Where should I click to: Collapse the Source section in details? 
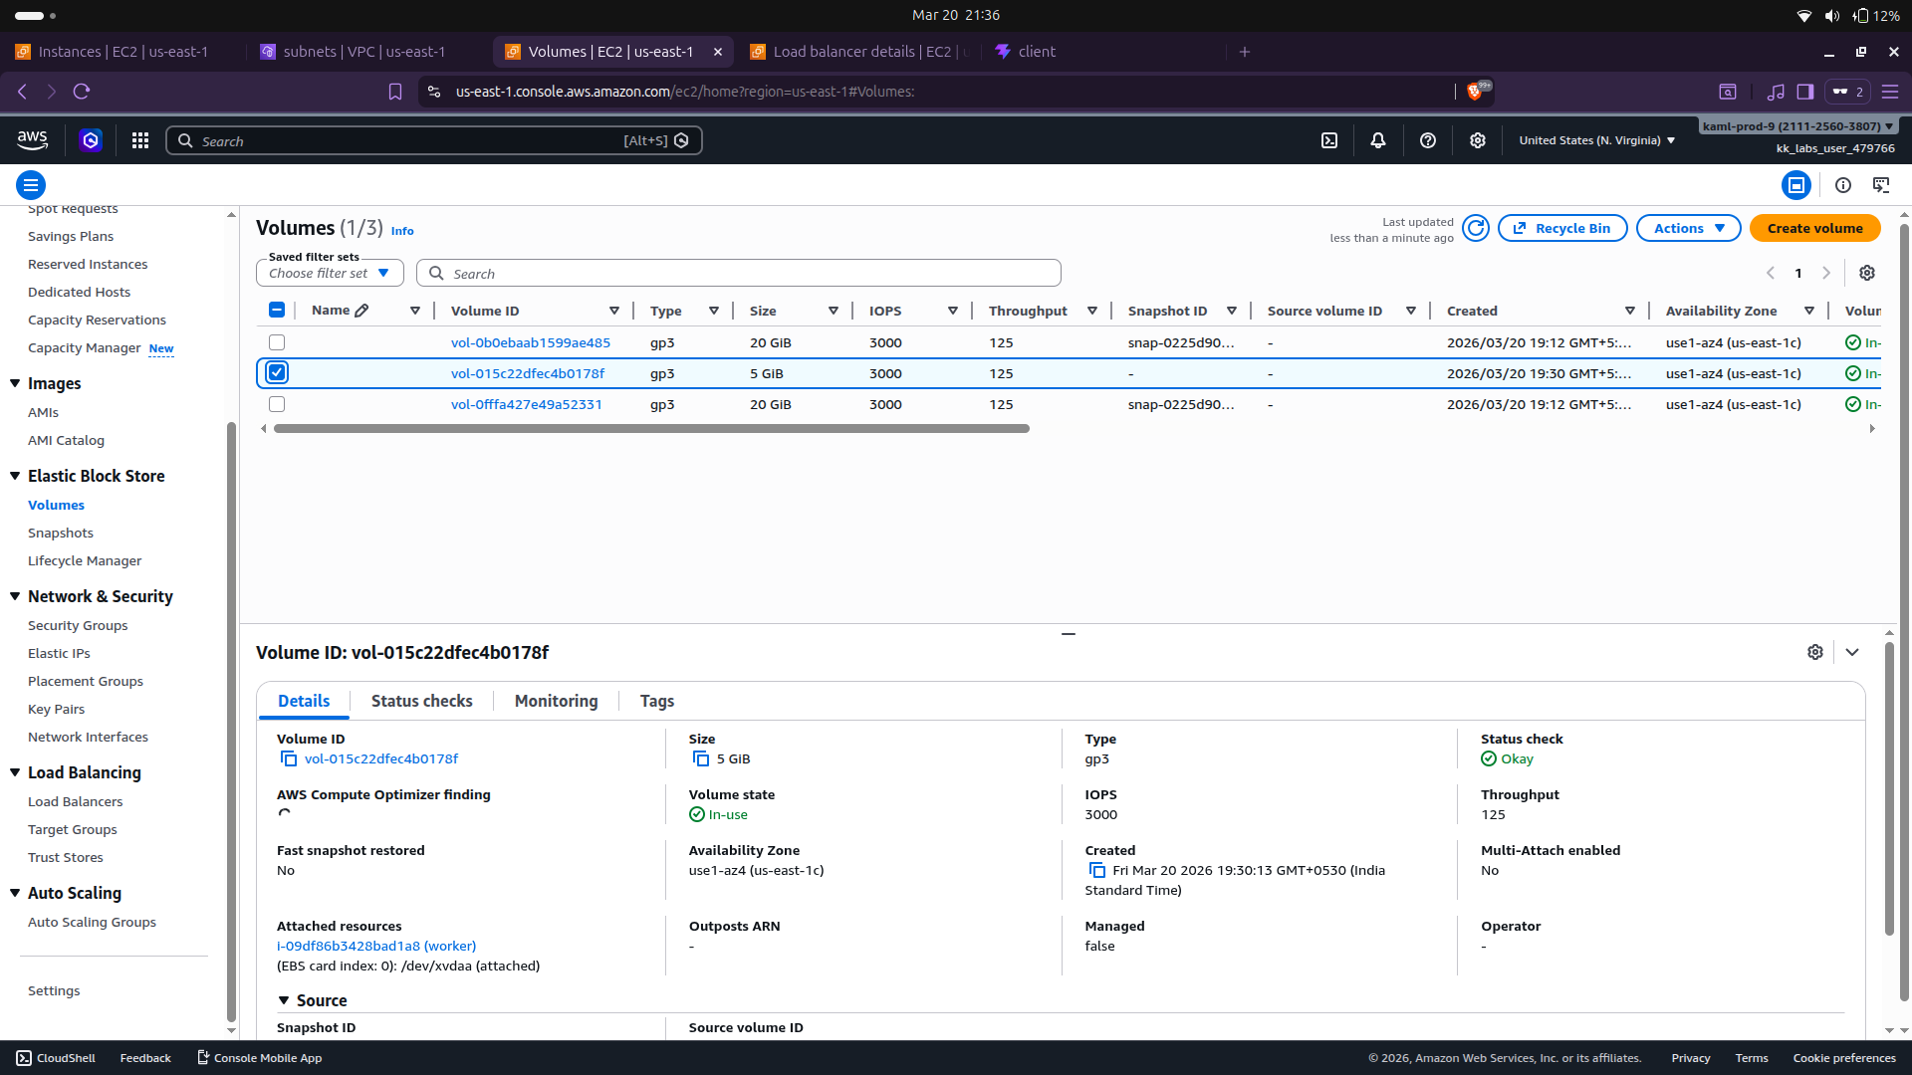(284, 1000)
